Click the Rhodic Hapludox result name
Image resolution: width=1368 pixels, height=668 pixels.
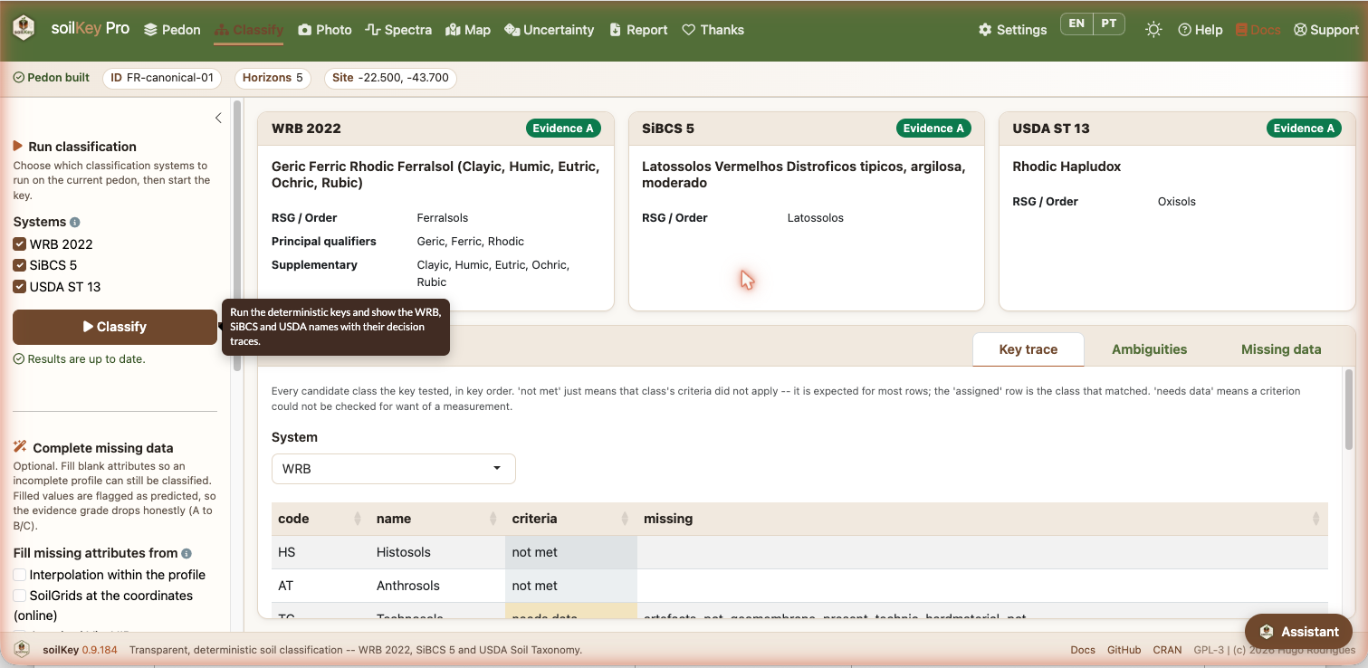pyautogui.click(x=1067, y=167)
